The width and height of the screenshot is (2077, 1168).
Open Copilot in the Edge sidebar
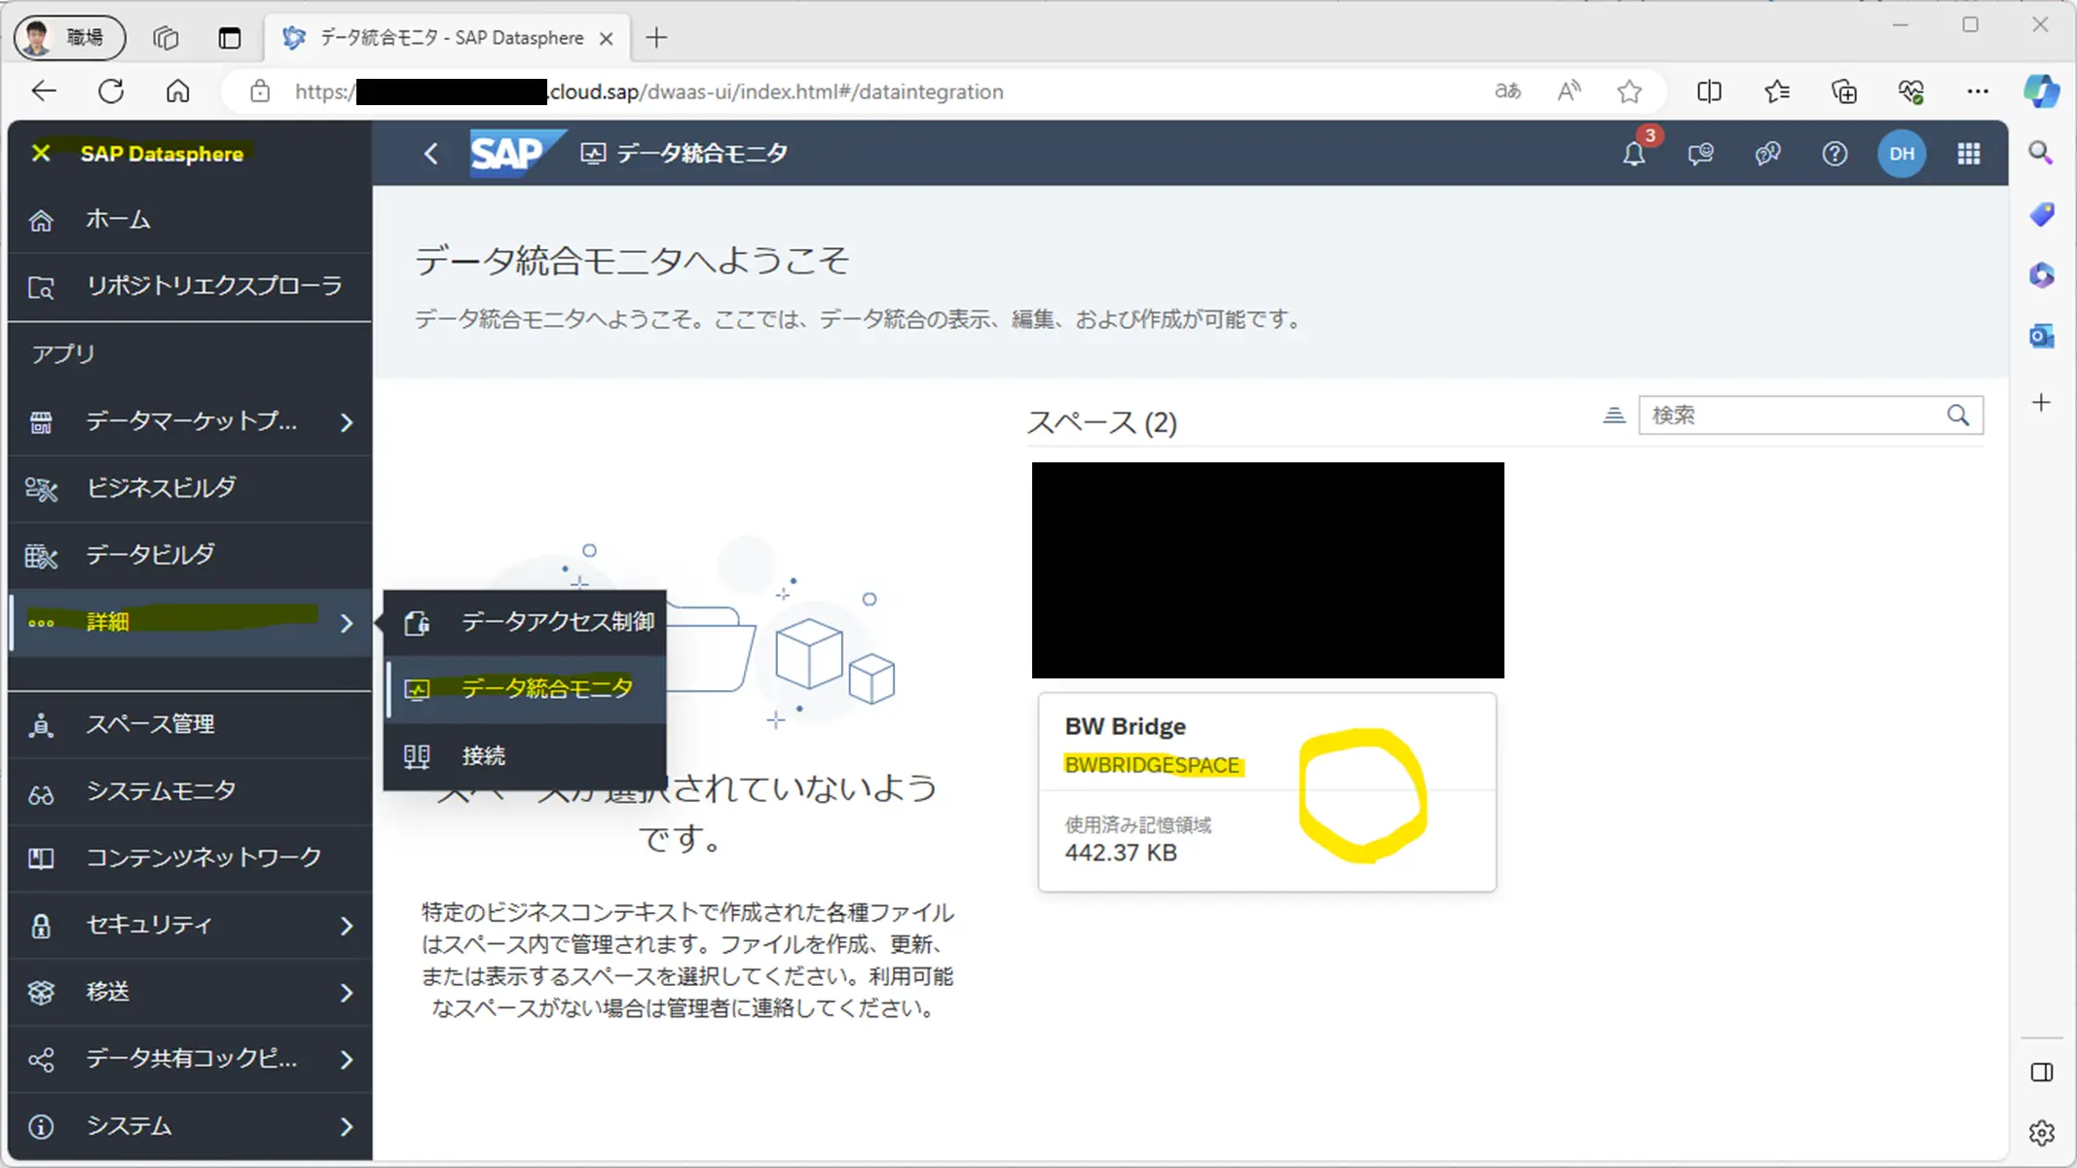pos(2042,91)
